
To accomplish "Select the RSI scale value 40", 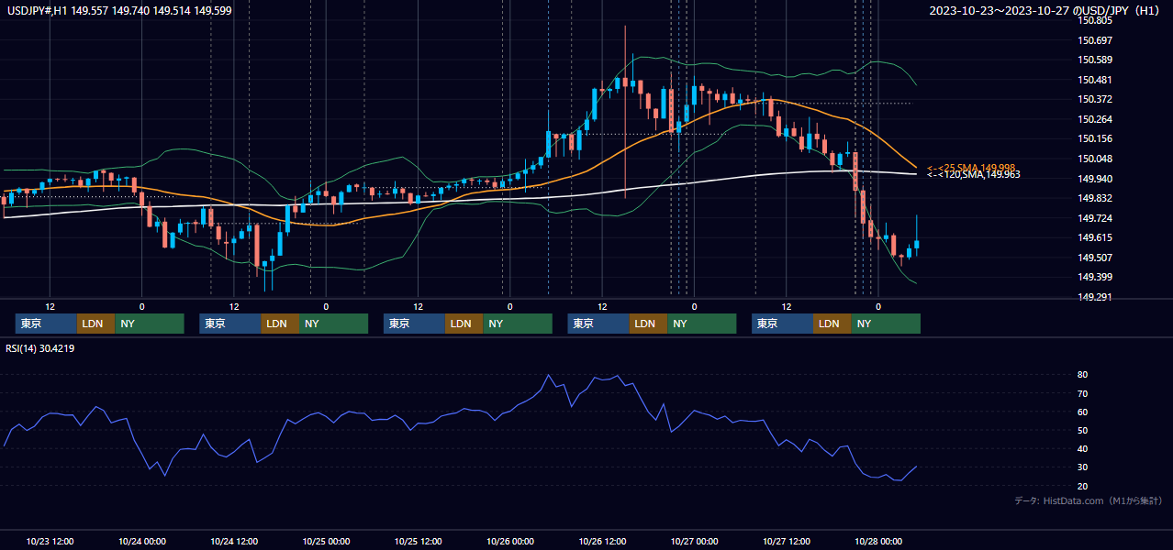I will pos(1083,449).
